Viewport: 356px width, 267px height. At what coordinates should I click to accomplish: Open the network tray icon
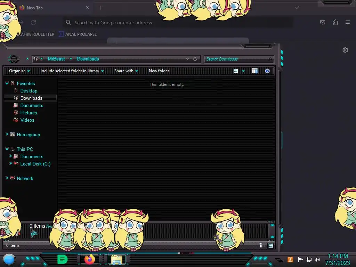point(309,259)
